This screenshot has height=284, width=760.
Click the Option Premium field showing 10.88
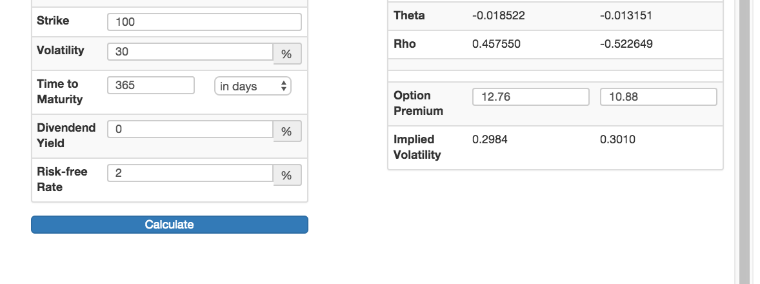click(658, 97)
